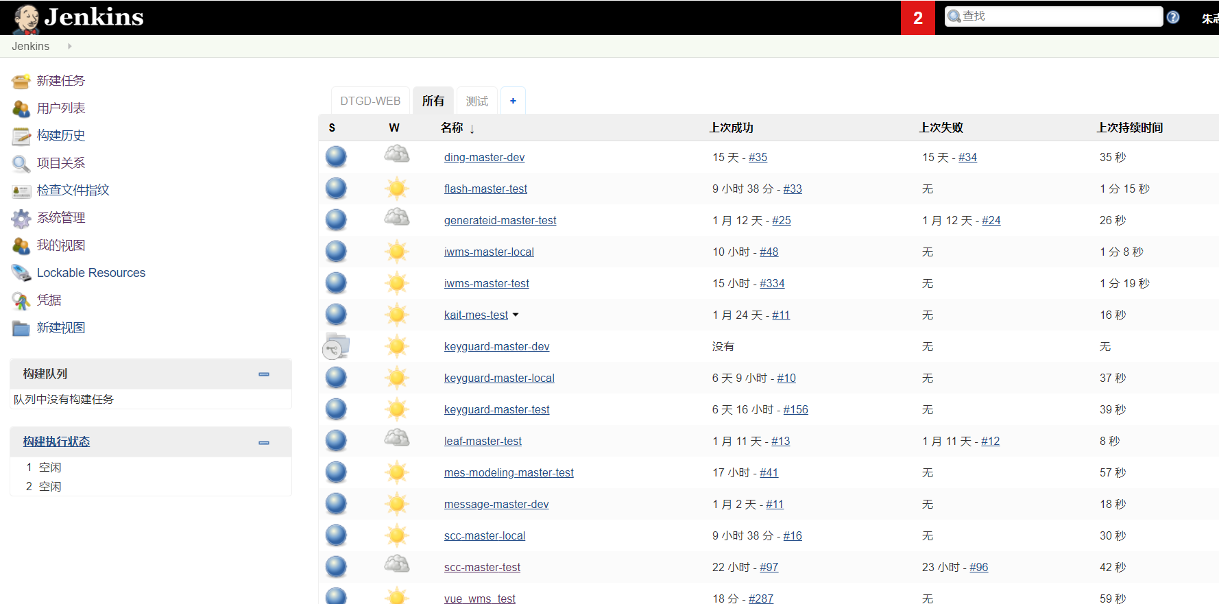This screenshot has width=1219, height=604.
Task: Click the 构建历史 notepad icon
Action: [21, 136]
